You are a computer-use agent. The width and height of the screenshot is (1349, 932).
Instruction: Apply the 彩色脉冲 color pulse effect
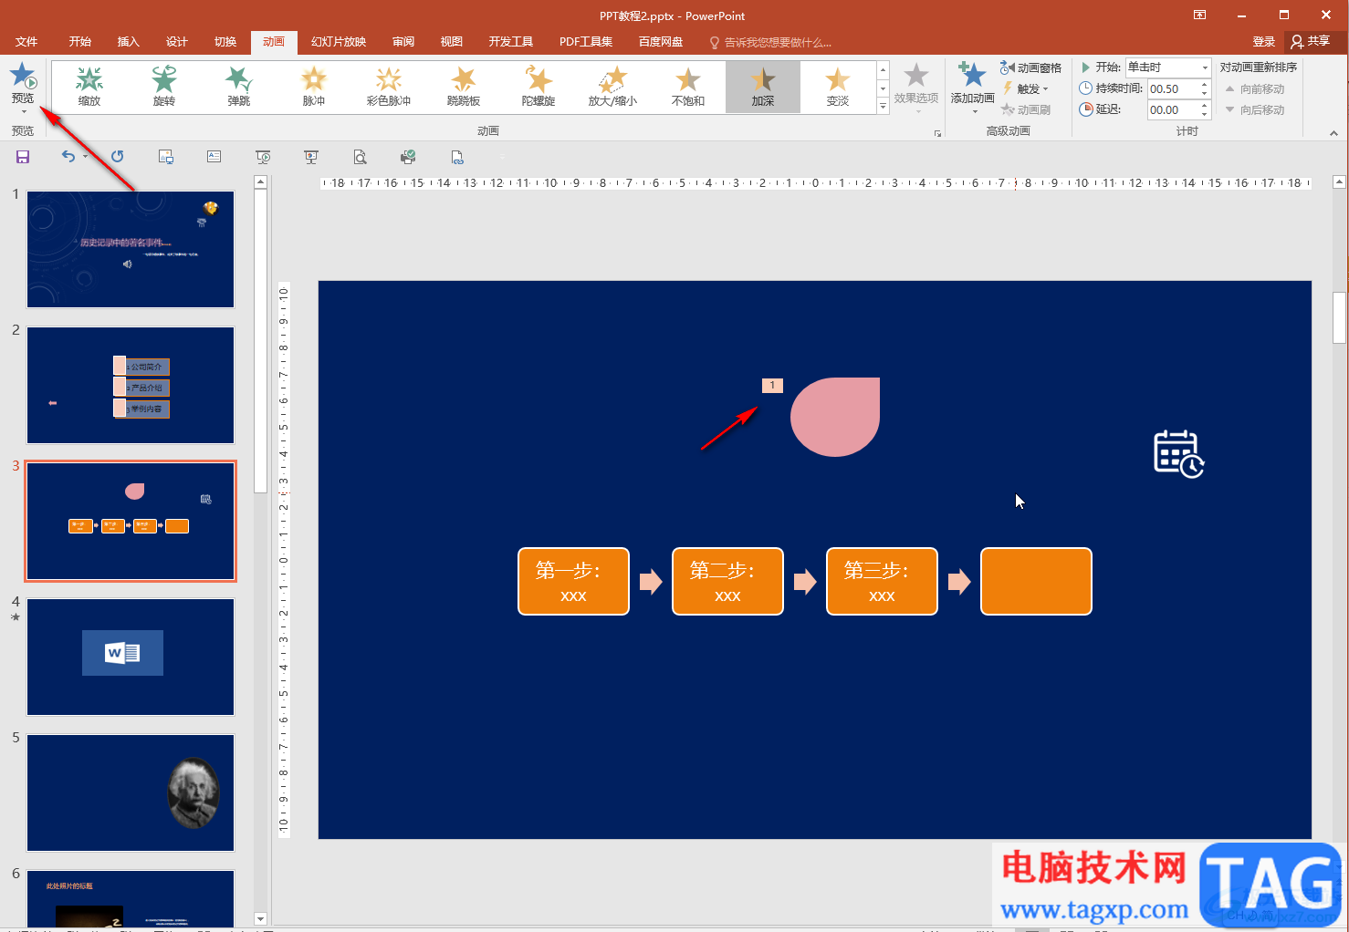[x=389, y=87]
